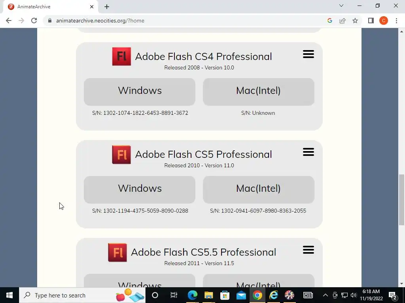Open network status tray icon

pos(344,295)
